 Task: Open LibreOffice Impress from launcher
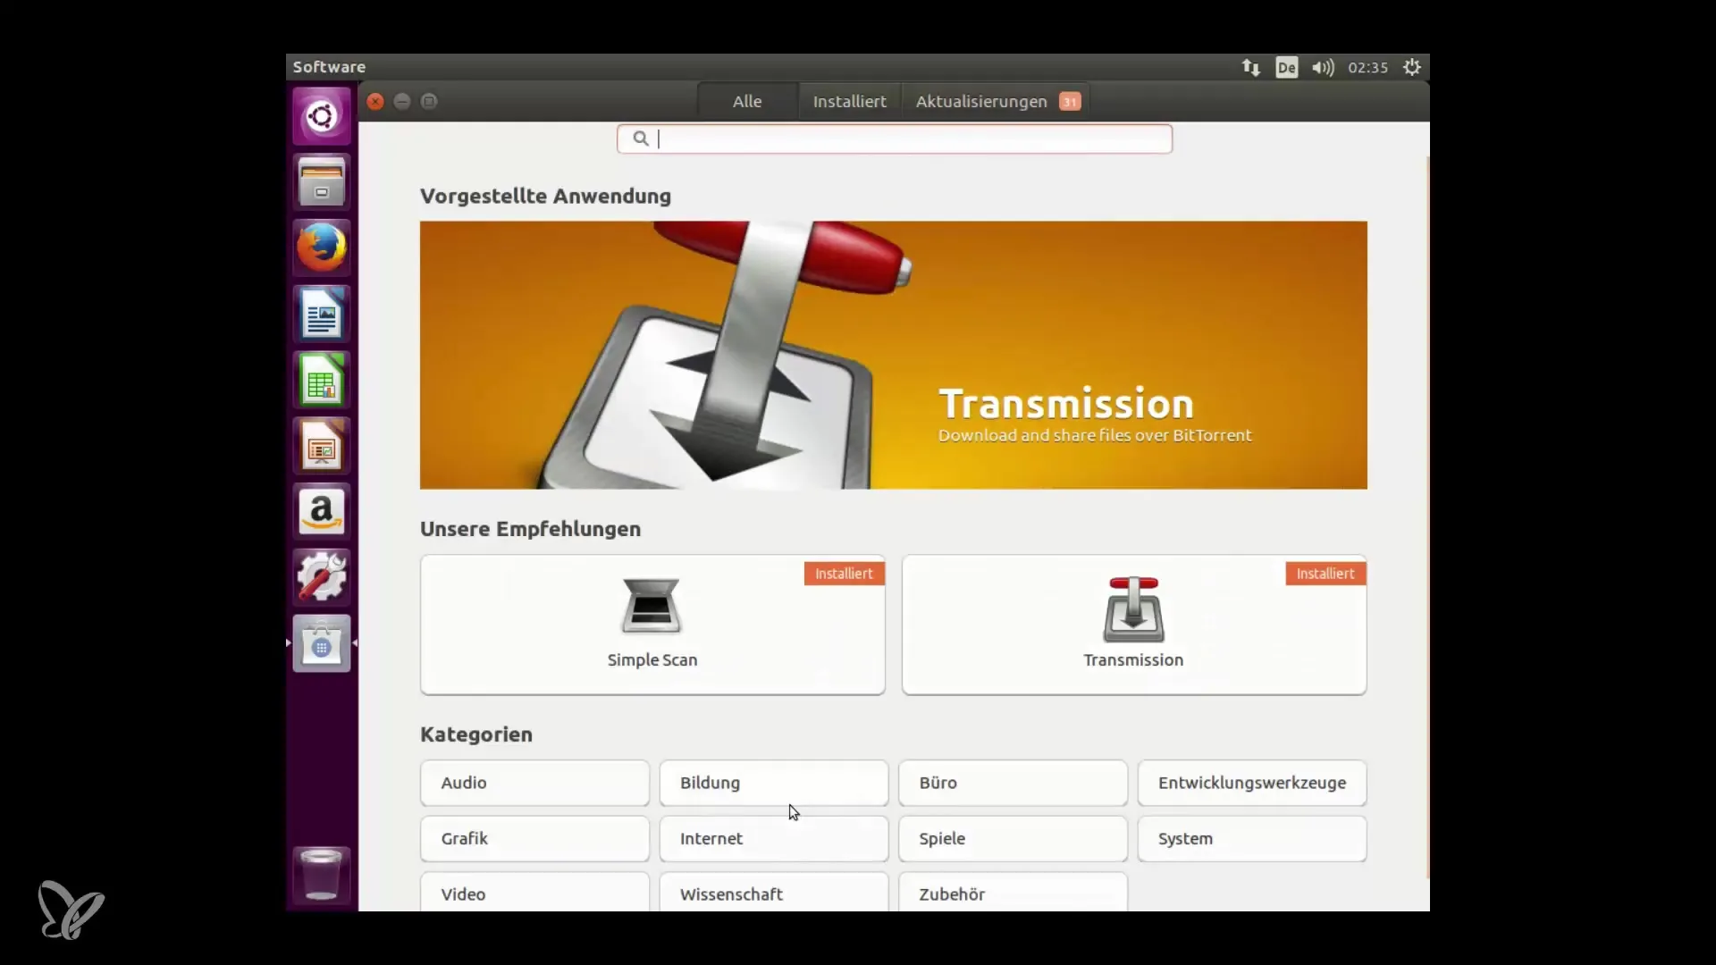pyautogui.click(x=322, y=445)
